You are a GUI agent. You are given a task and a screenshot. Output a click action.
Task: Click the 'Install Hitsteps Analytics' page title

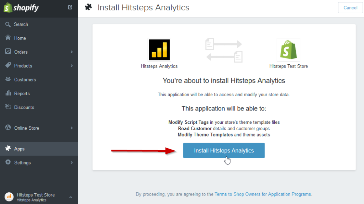(x=143, y=8)
